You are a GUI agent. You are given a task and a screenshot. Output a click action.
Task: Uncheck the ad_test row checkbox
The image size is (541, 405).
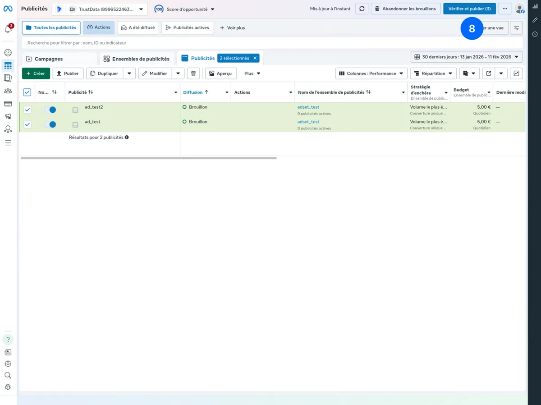(x=27, y=124)
